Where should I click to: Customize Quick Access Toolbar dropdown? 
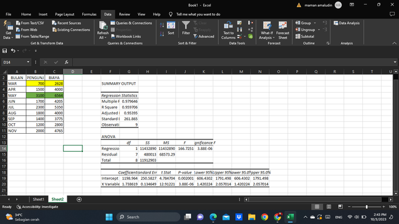36,51
